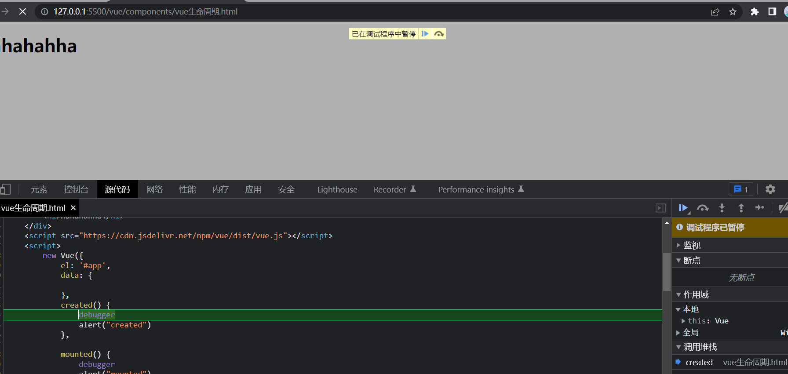Open DevTools settings gear
The width and height of the screenshot is (788, 374).
tap(770, 189)
